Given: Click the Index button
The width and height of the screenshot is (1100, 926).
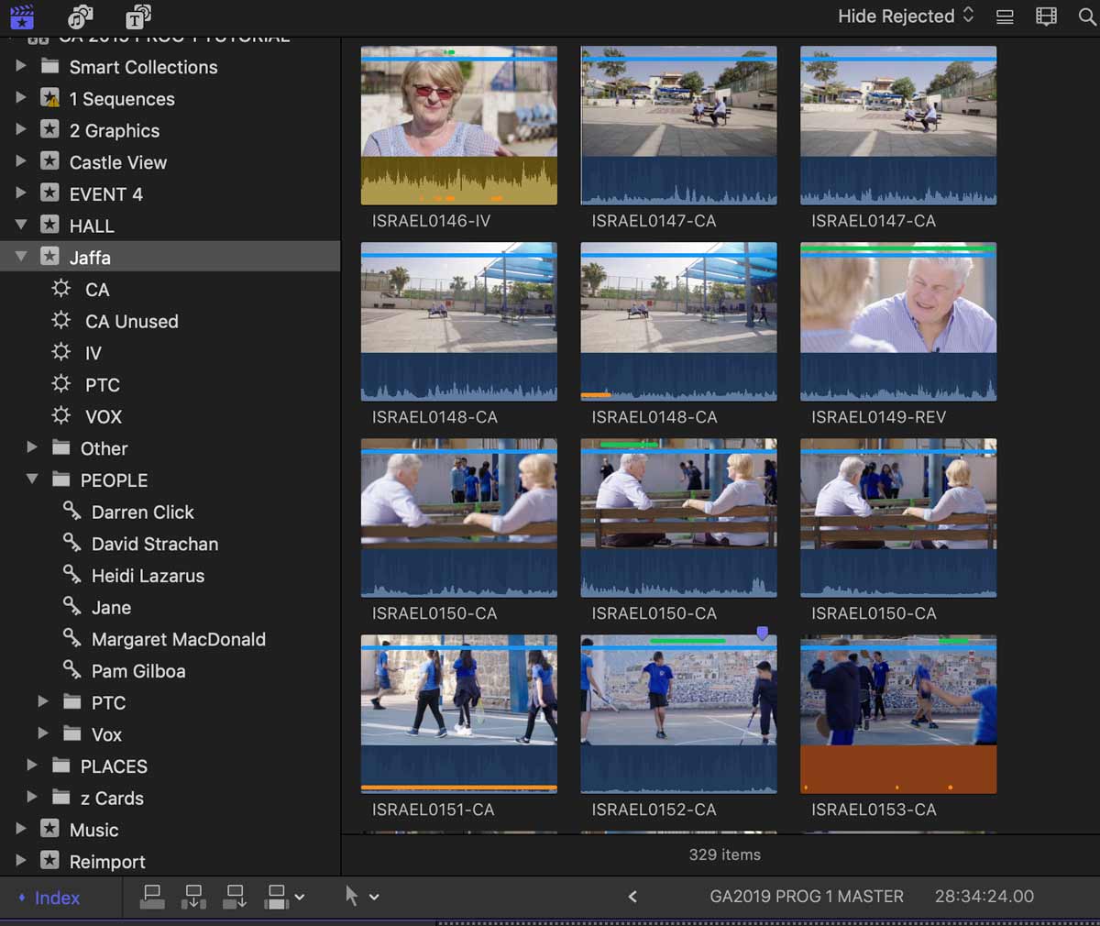Looking at the screenshot, I should 49,898.
